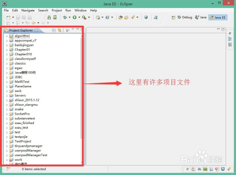Image resolution: width=236 pixels, height=175 pixels.
Task: Open the Web Browser globe icon
Action: point(146,17)
